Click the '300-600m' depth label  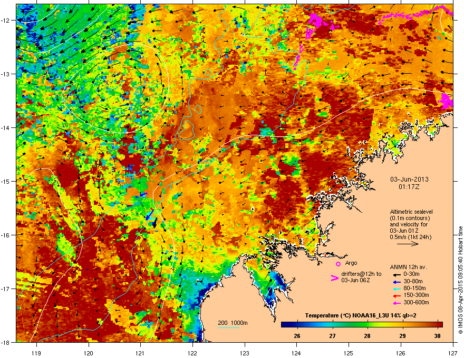[416, 303]
